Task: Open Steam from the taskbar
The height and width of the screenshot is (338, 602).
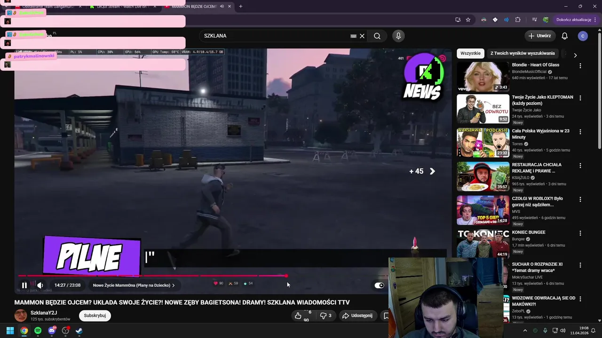Action: (79, 330)
